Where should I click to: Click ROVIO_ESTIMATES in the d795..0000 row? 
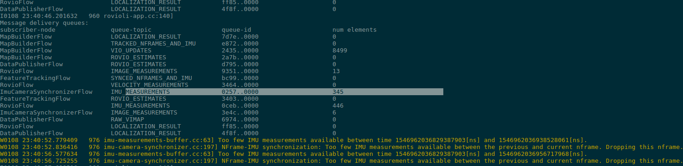(139, 64)
